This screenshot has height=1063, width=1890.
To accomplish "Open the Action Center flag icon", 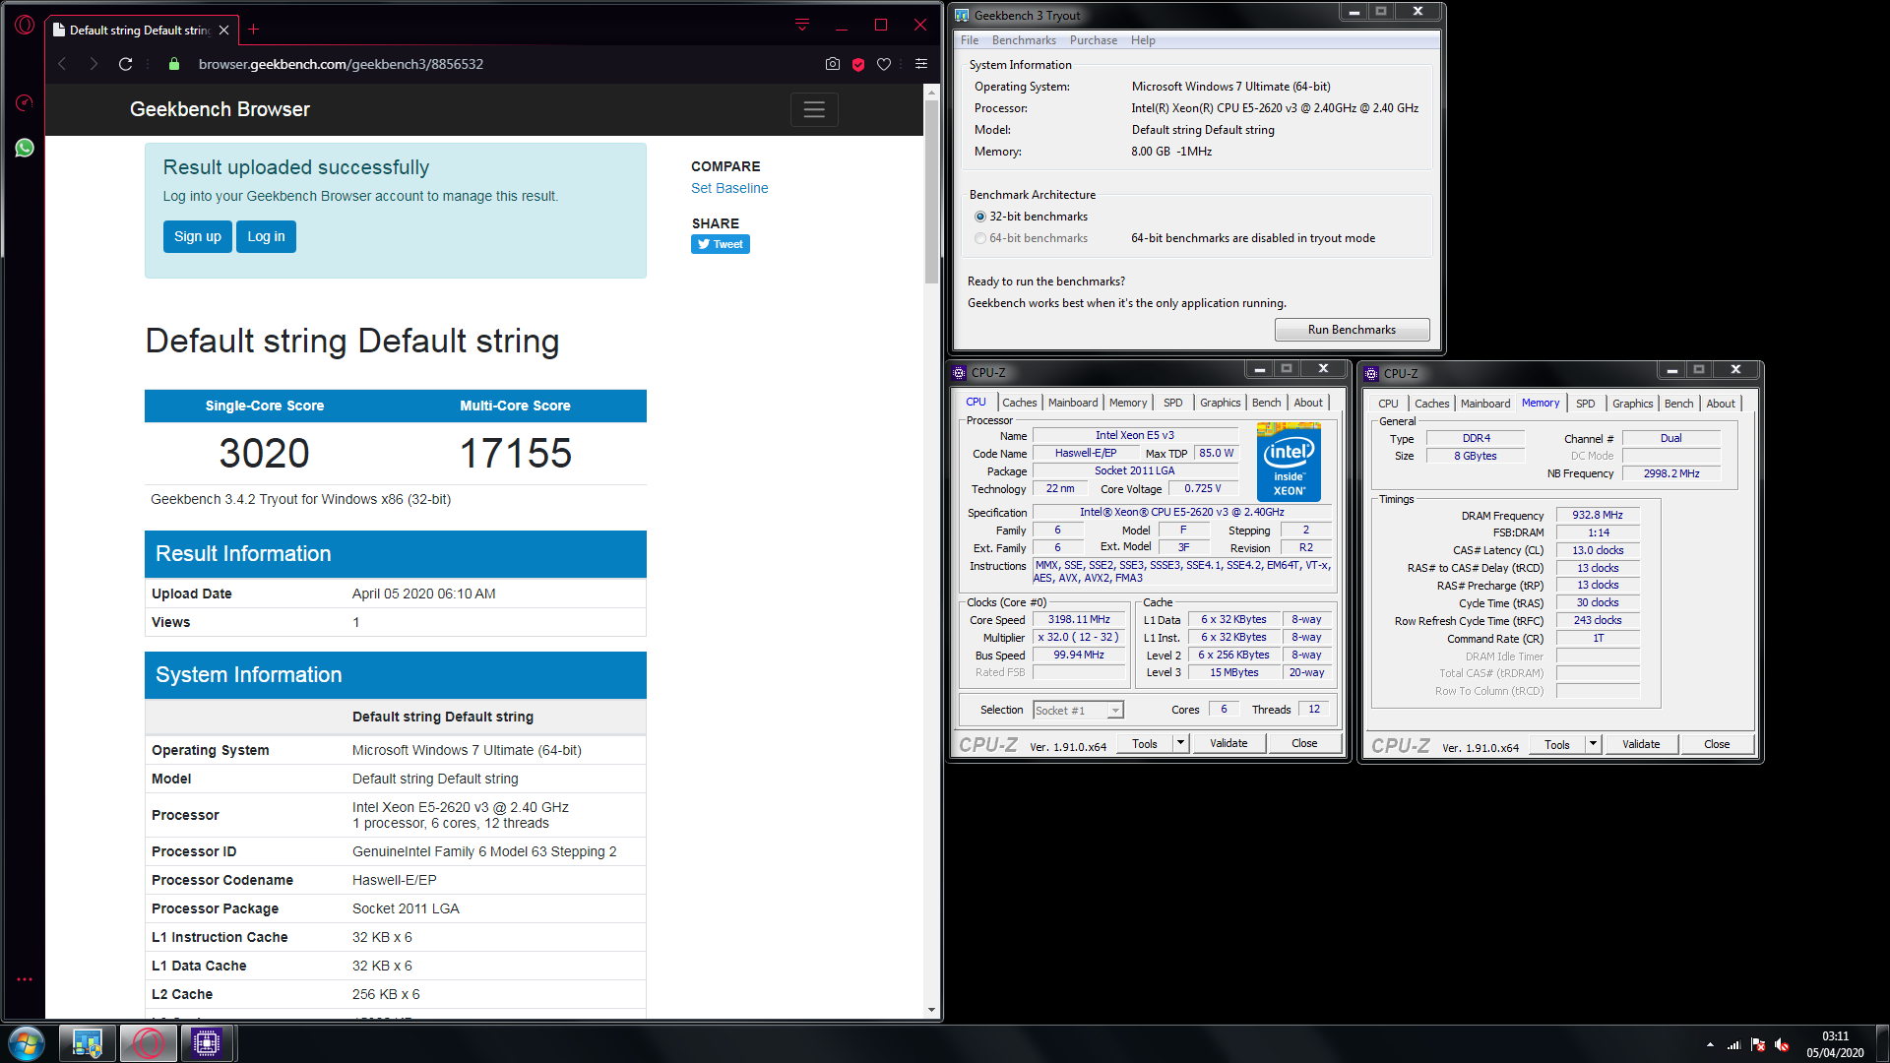I will pyautogui.click(x=1758, y=1045).
